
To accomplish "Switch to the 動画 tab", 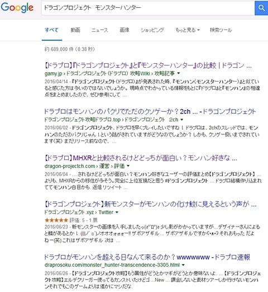I will pos(75,30).
